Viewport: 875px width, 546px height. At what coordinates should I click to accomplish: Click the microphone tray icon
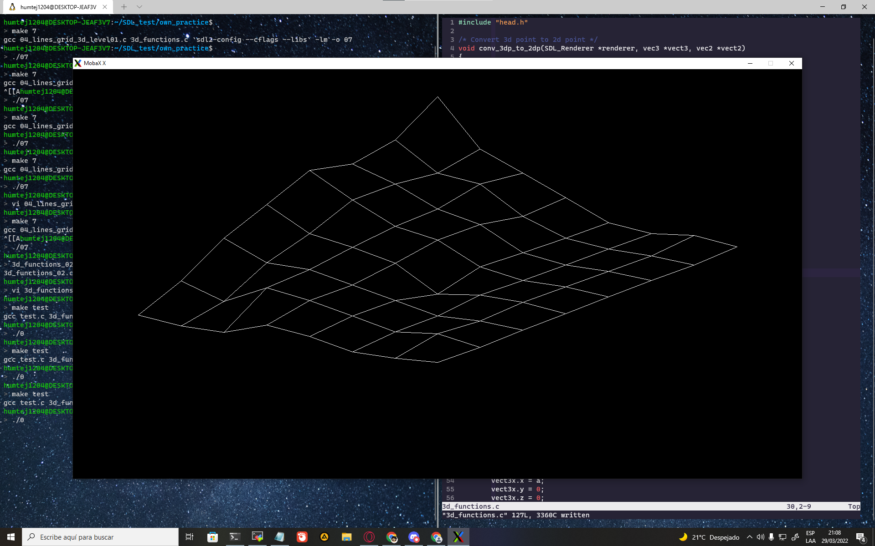click(772, 537)
